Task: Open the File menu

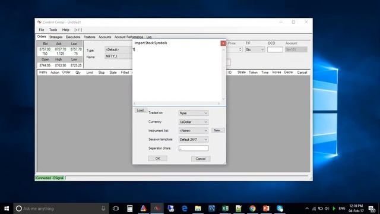Action: point(42,30)
